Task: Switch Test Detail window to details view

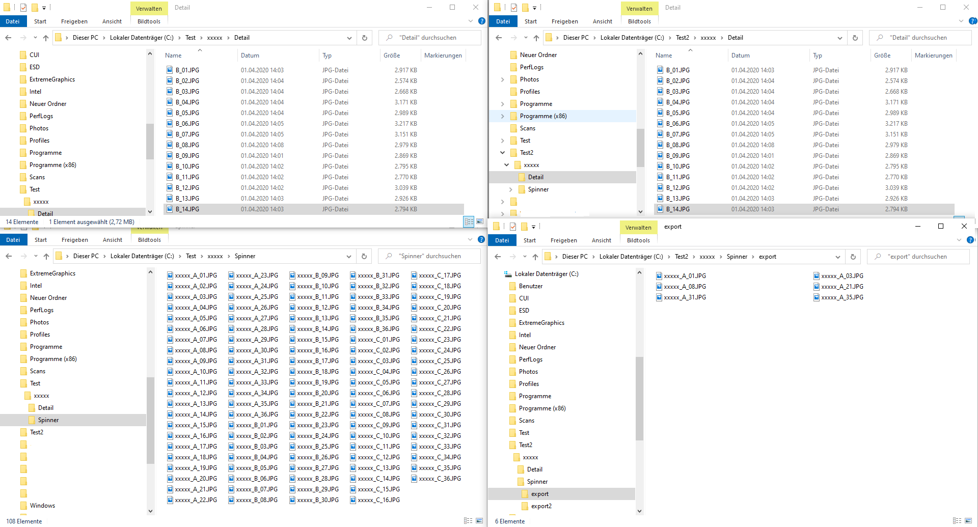Action: coord(469,221)
